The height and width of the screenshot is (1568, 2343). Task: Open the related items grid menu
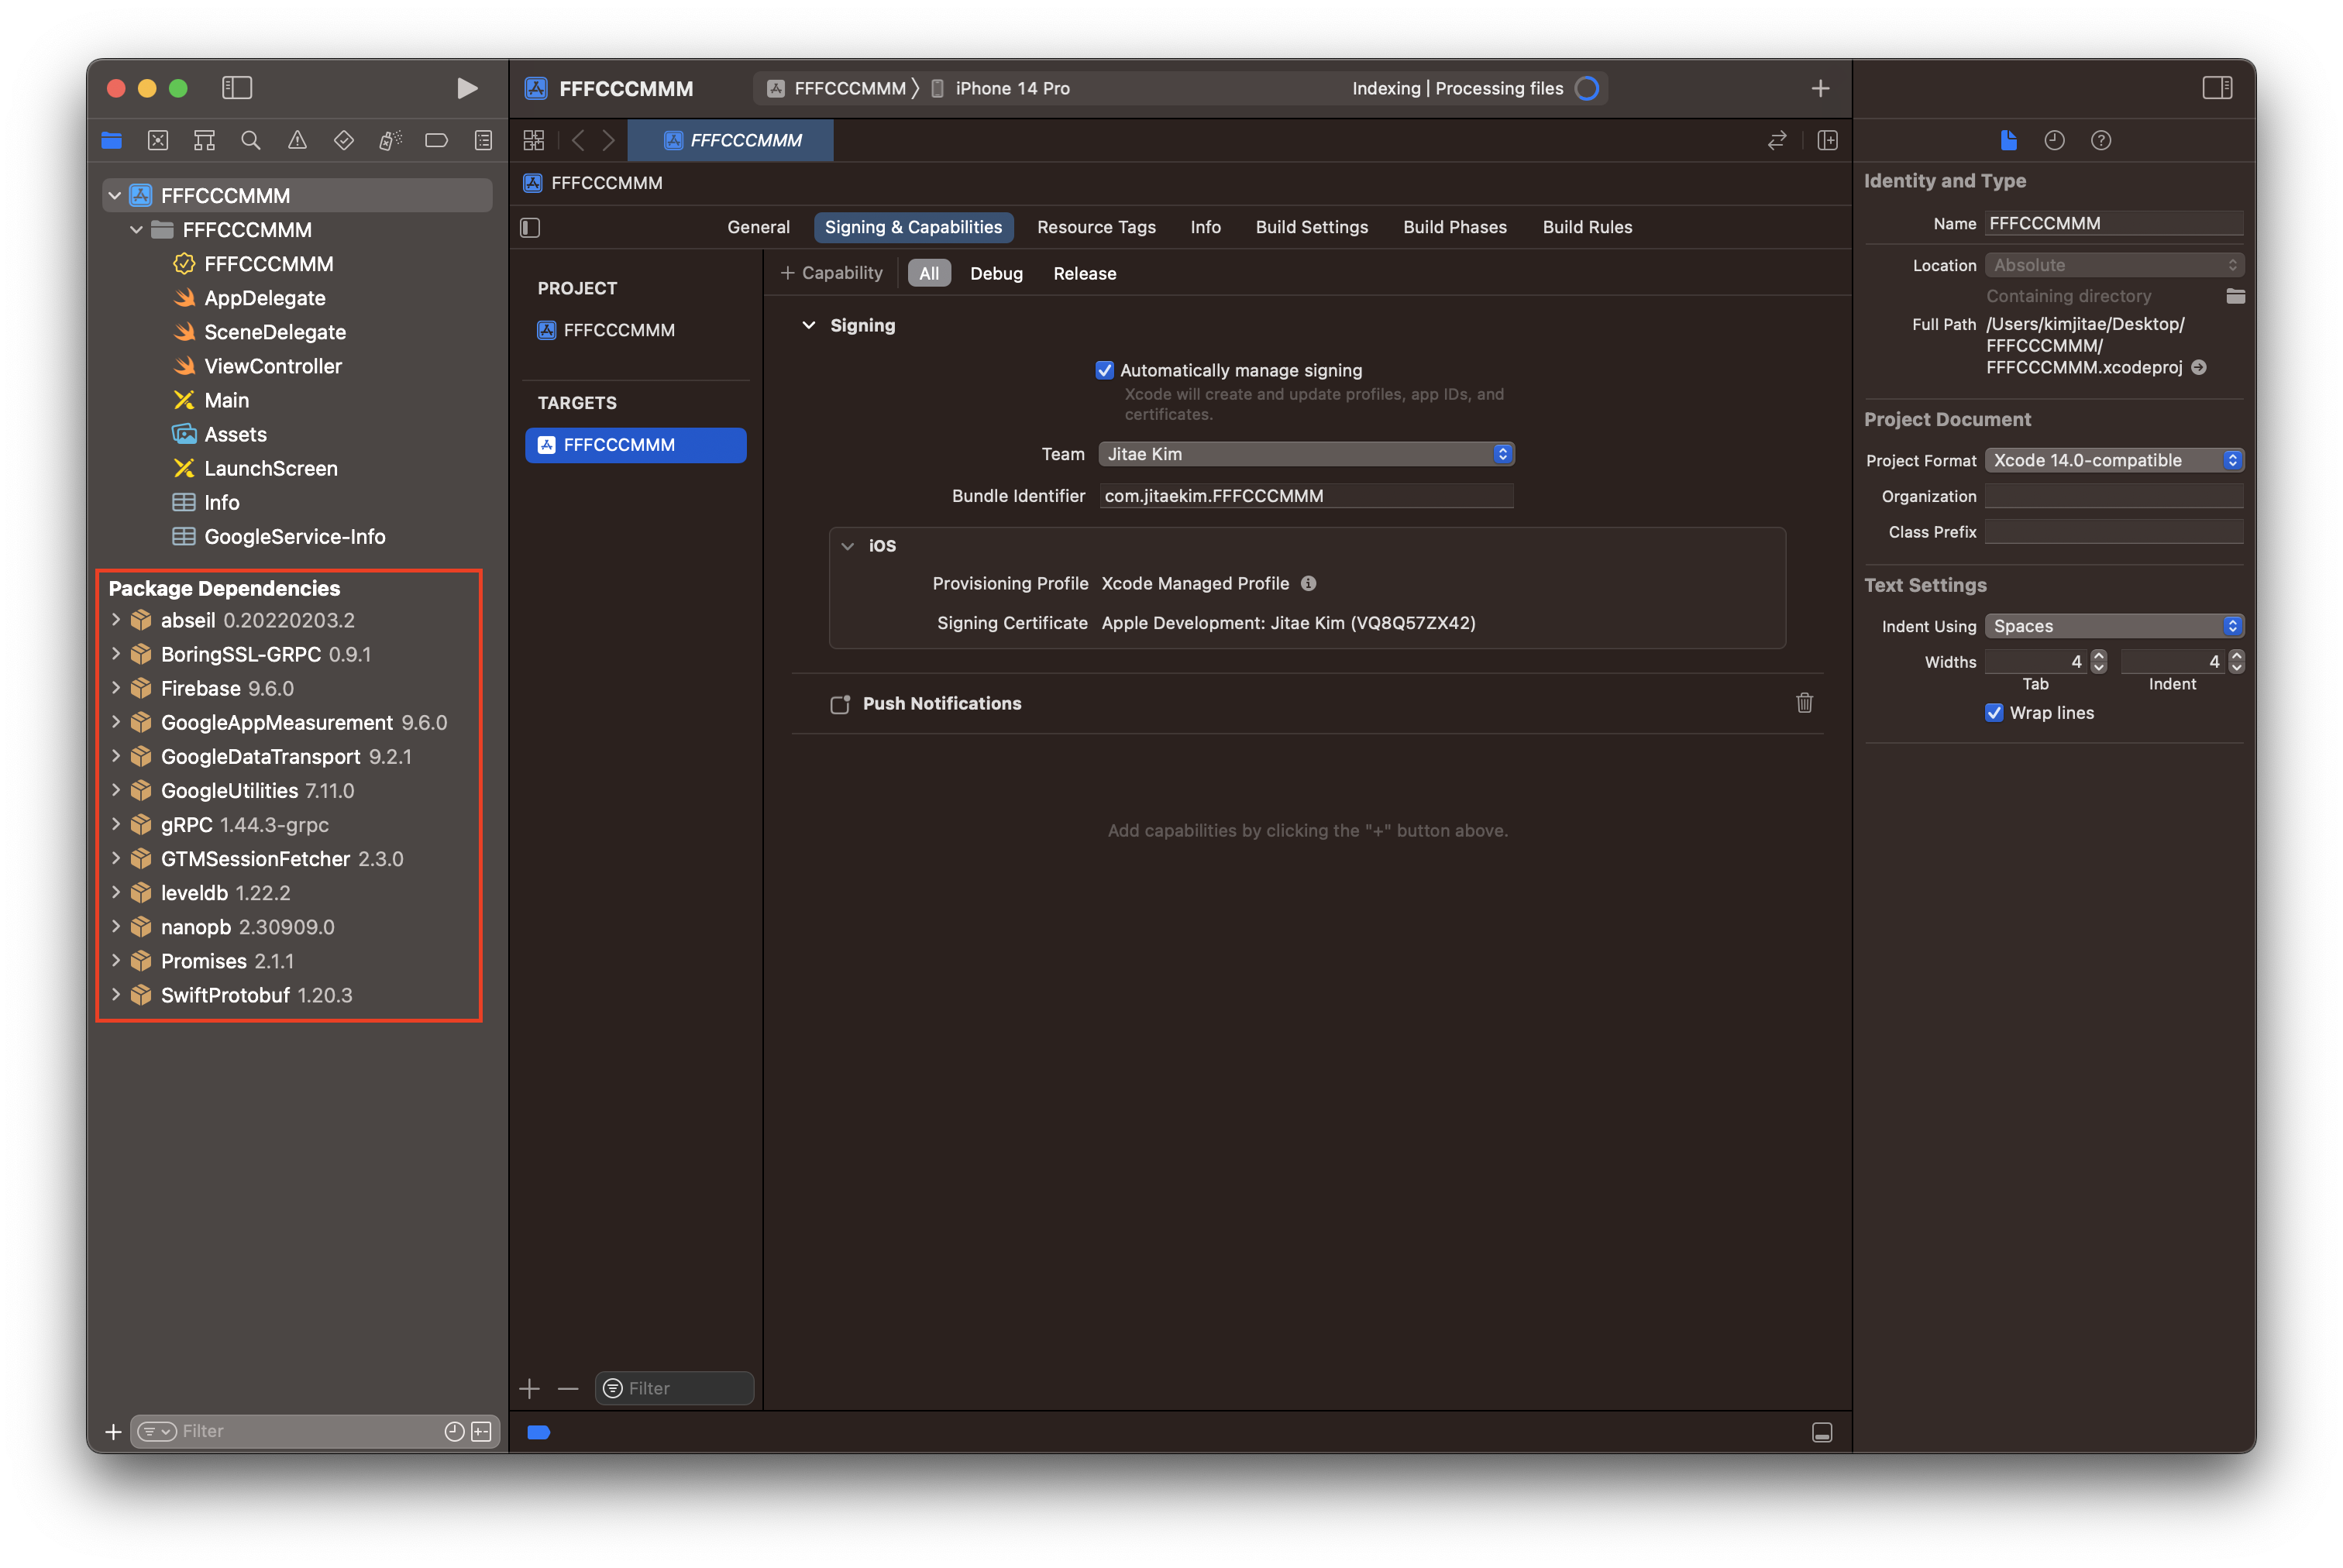(x=534, y=141)
